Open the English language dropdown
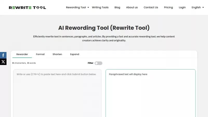This screenshot has height=117, width=208. tap(198, 8)
